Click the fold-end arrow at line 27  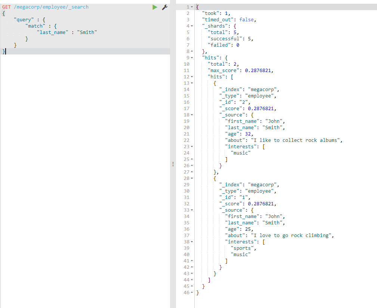(192, 172)
